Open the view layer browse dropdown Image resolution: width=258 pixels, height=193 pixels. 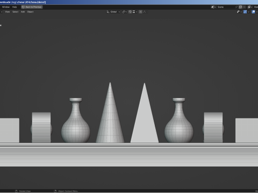250,7
